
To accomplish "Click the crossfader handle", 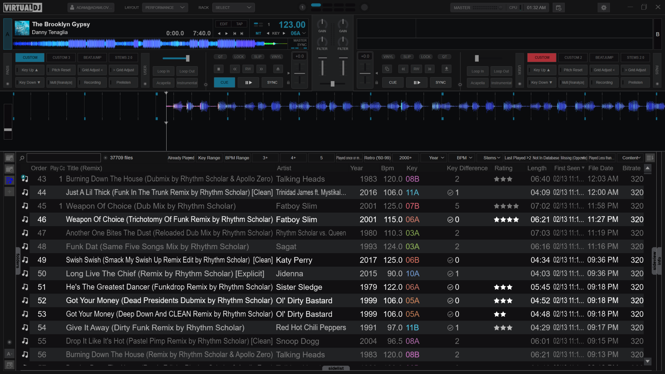I will click(x=332, y=84).
